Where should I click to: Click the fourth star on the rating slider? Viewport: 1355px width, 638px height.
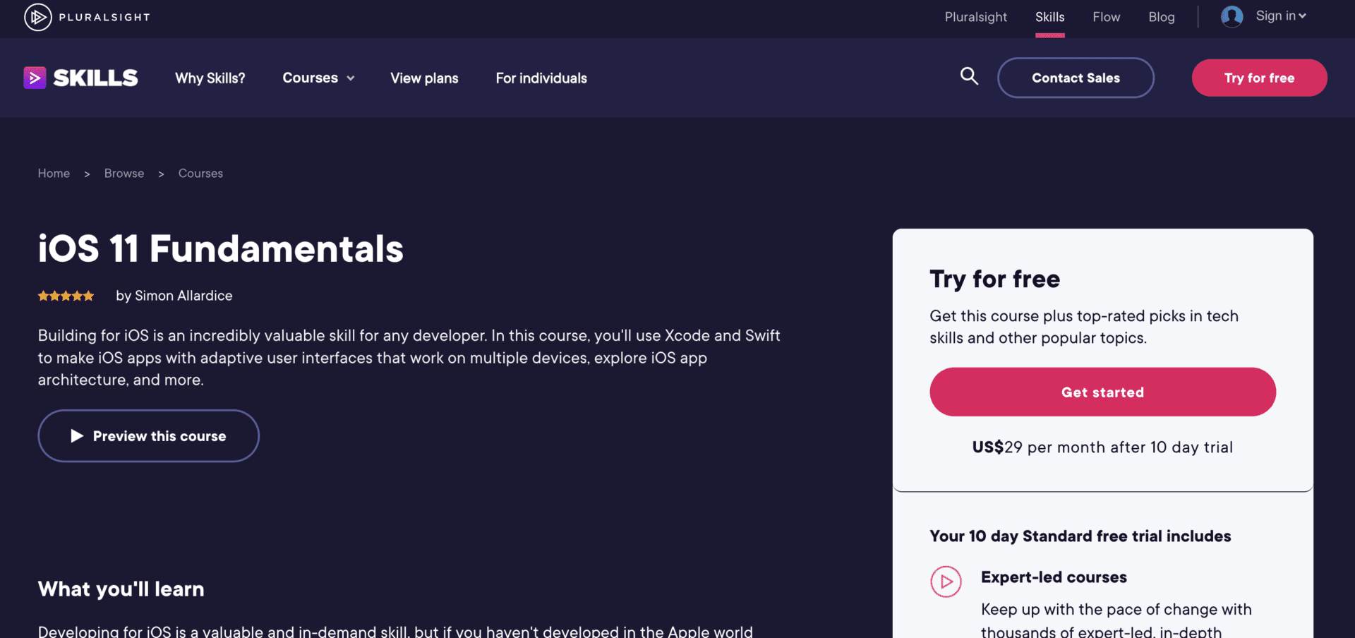[x=77, y=296]
